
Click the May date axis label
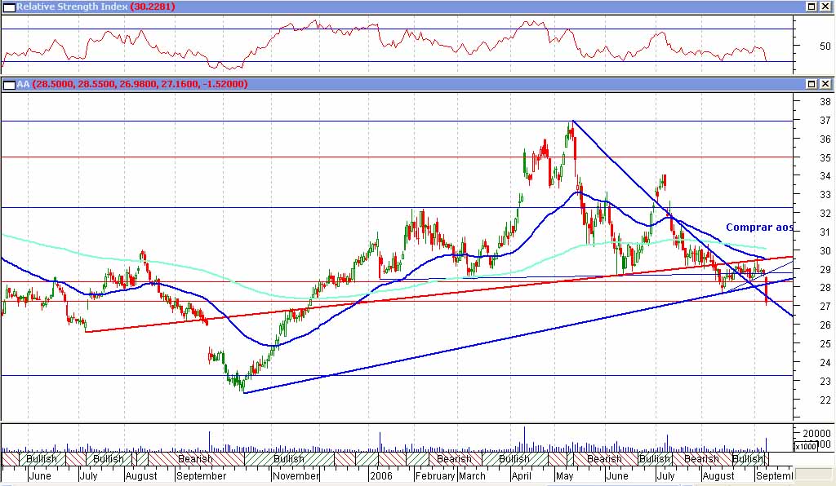coord(564,476)
